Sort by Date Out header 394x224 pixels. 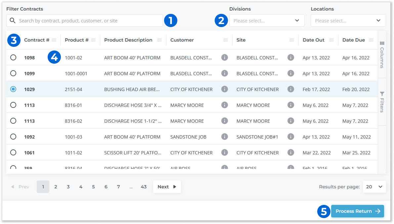pyautogui.click(x=313, y=40)
